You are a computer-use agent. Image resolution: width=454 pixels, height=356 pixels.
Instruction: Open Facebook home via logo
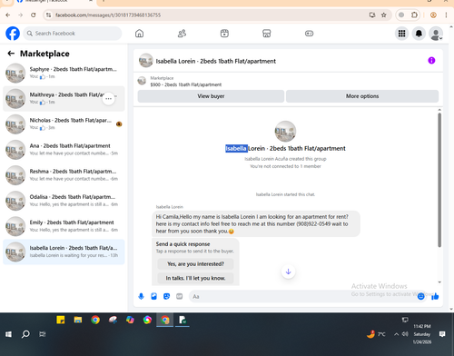13,34
